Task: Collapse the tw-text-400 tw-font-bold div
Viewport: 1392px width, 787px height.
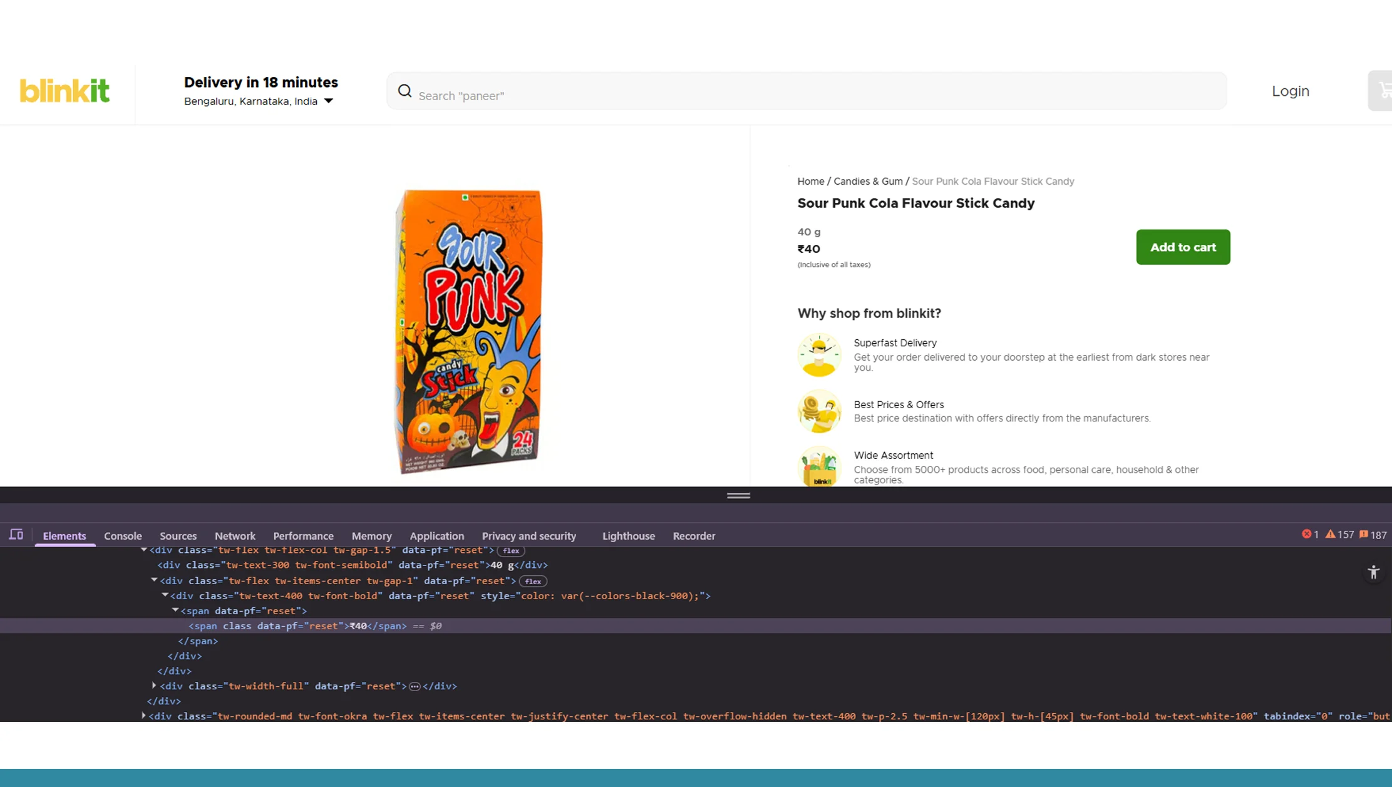Action: click(165, 595)
